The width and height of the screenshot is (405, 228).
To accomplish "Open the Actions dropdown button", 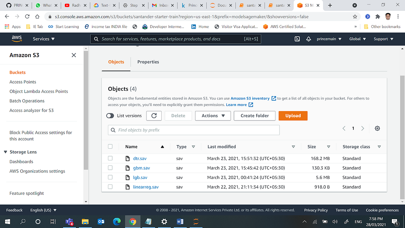I will [x=213, y=116].
